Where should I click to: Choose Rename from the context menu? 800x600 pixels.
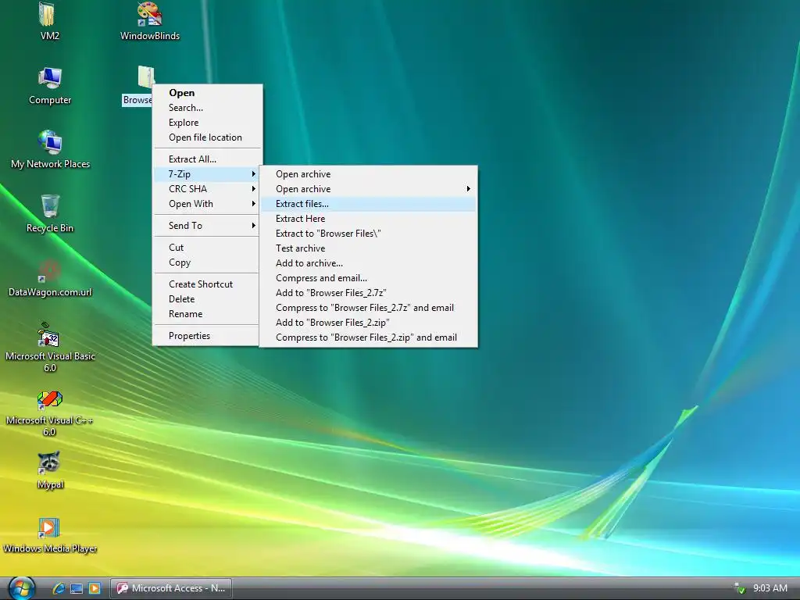coord(208,314)
